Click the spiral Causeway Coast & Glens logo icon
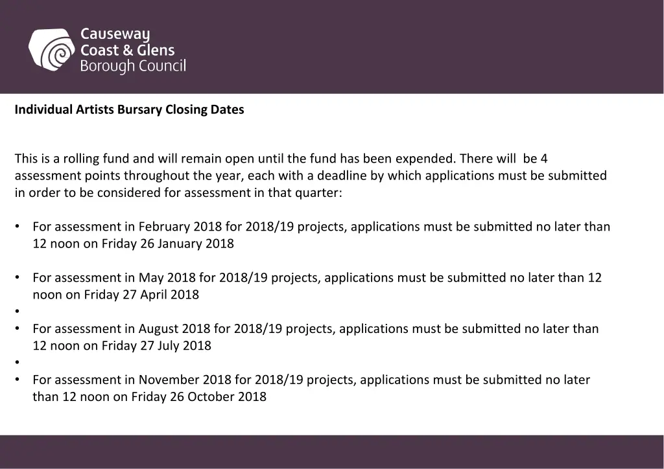Screen dimensions: 664x469 51,50
